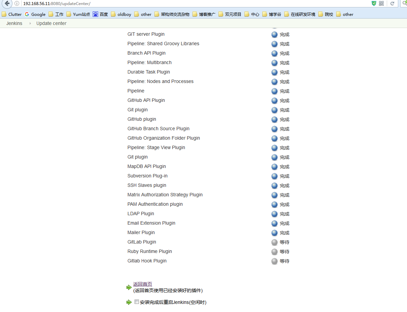Reload the page with the refresh icon
The height and width of the screenshot is (312, 407).
tap(392, 3)
